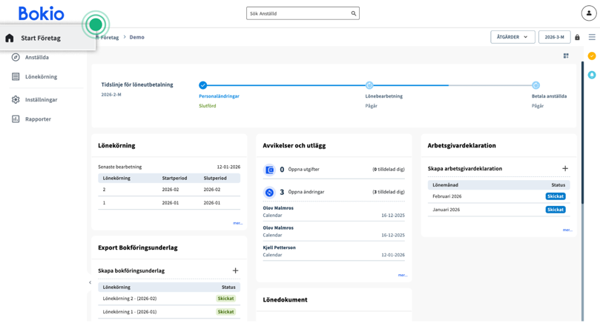This screenshot has height=323, width=600.
Task: Click the dashboard grid layout icon
Action: [566, 56]
